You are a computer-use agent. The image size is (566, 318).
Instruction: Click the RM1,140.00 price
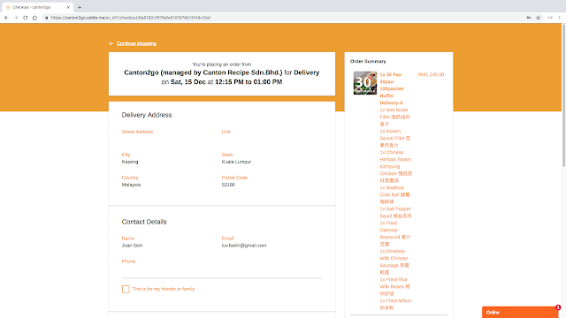[431, 74]
